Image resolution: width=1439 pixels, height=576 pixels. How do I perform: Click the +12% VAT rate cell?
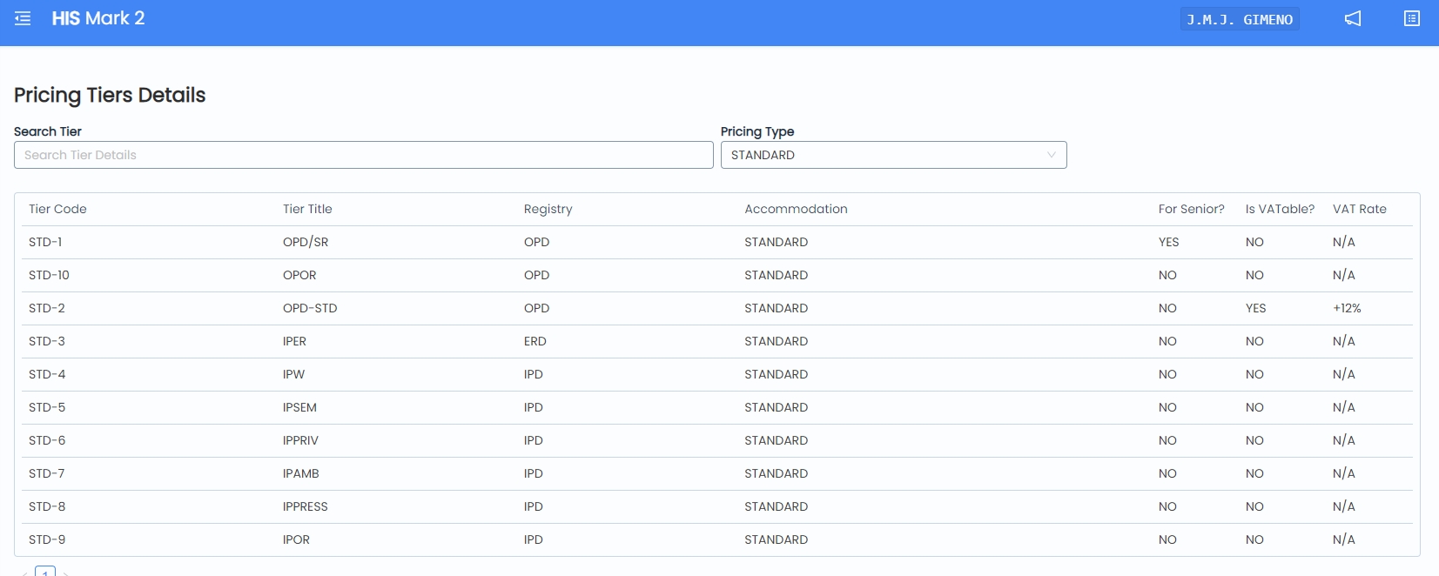point(1346,308)
